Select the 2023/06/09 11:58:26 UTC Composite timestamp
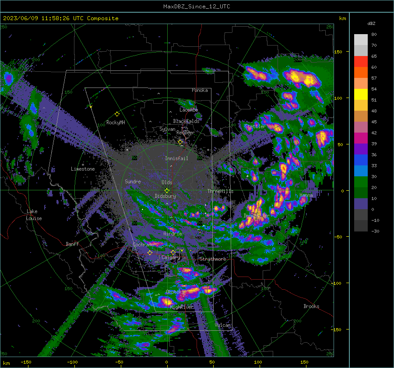 (x=60, y=18)
